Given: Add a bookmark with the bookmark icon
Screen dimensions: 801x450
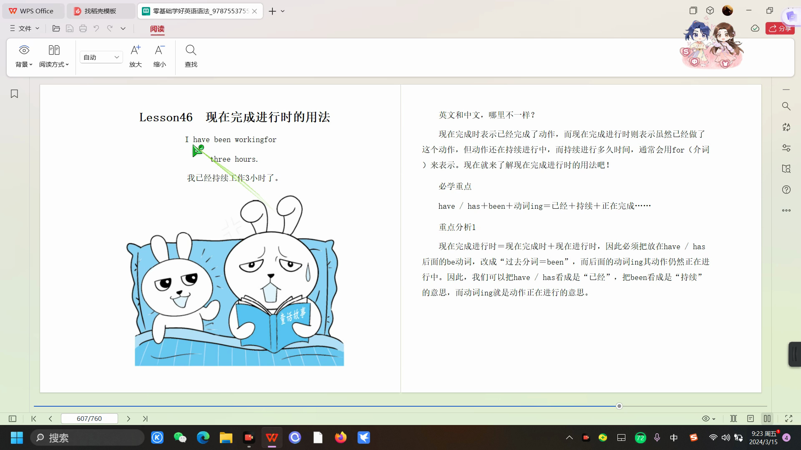Looking at the screenshot, I should [14, 94].
